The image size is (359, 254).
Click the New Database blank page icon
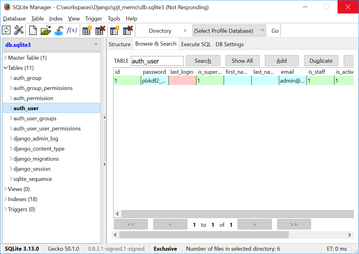[x=33, y=30]
